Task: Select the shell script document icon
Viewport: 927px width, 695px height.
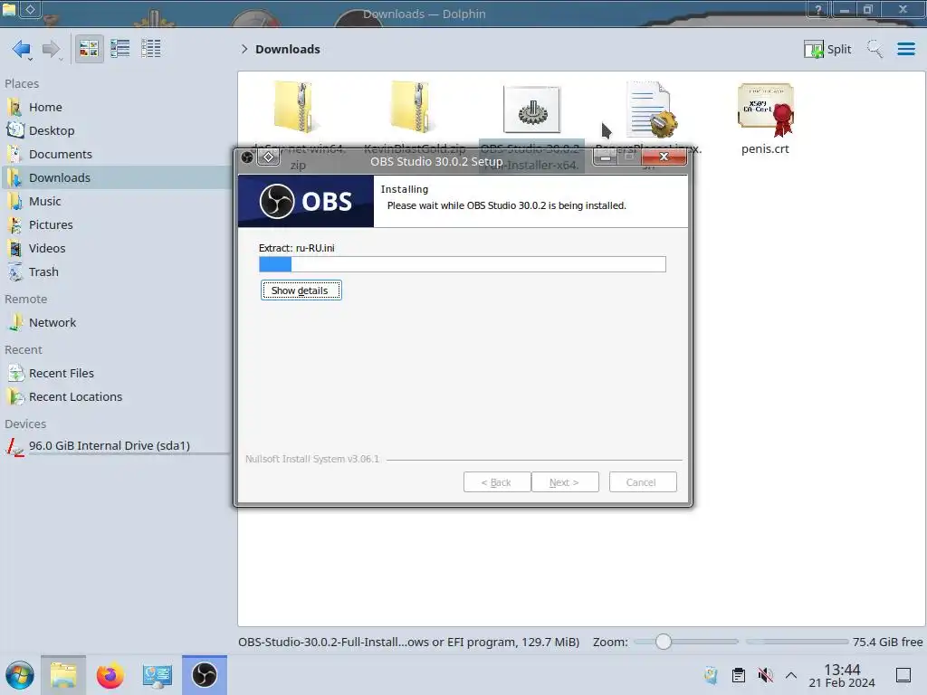Action: pos(650,109)
